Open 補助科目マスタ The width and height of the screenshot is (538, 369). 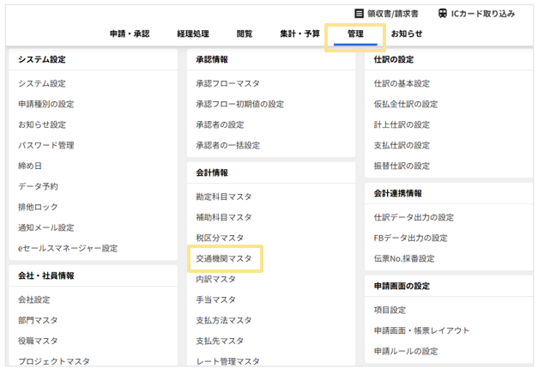[224, 217]
